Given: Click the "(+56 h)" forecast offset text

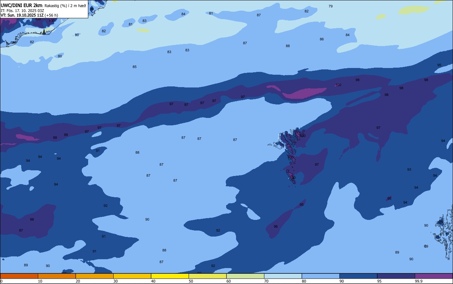Looking at the screenshot, I should [51, 15].
